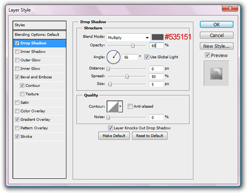Image resolution: width=247 pixels, height=193 pixels.
Task: Click the New Style... button
Action: pos(216,46)
